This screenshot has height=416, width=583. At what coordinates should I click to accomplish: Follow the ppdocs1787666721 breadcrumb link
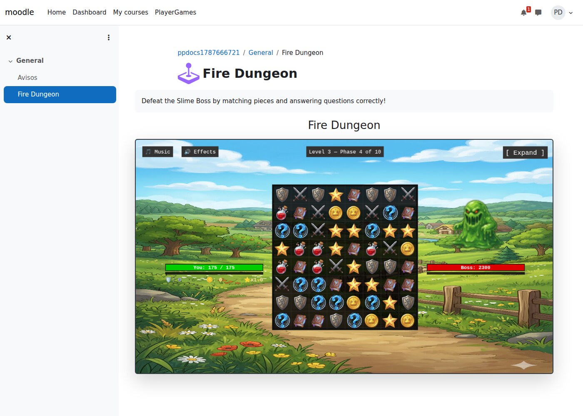coord(209,52)
